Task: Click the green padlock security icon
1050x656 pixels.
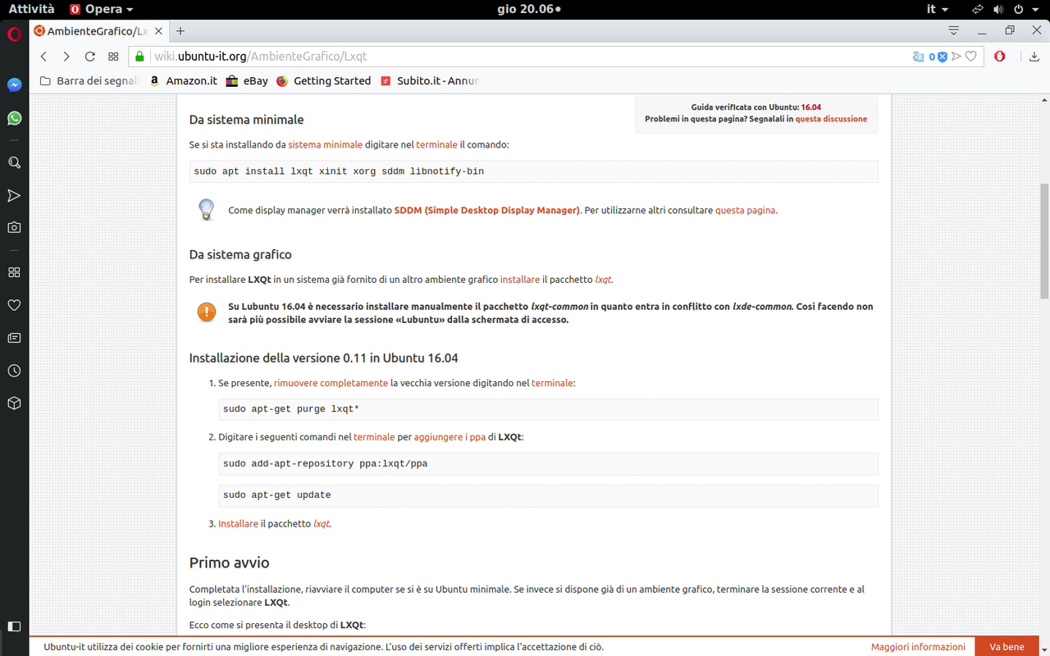Action: (x=139, y=57)
